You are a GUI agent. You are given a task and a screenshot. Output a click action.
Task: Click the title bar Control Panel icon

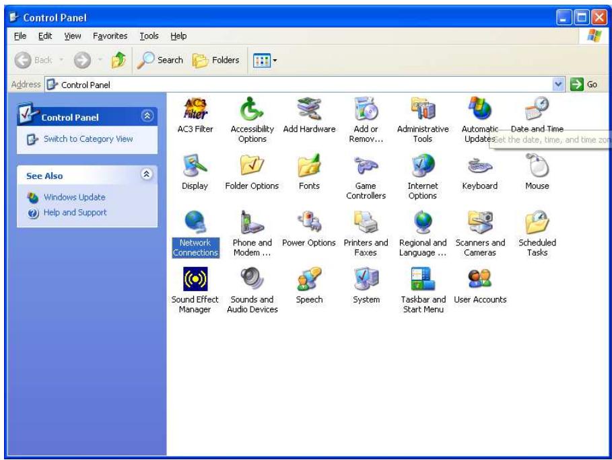14,17
